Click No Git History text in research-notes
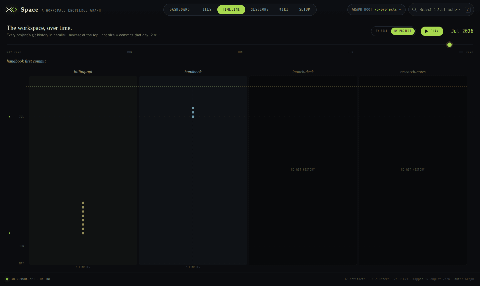Screen dimensions: 480x286 413,170
